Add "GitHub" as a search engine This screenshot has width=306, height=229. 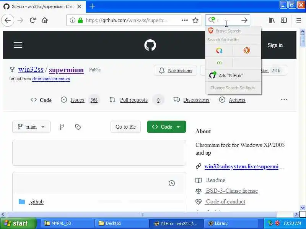tap(233, 76)
